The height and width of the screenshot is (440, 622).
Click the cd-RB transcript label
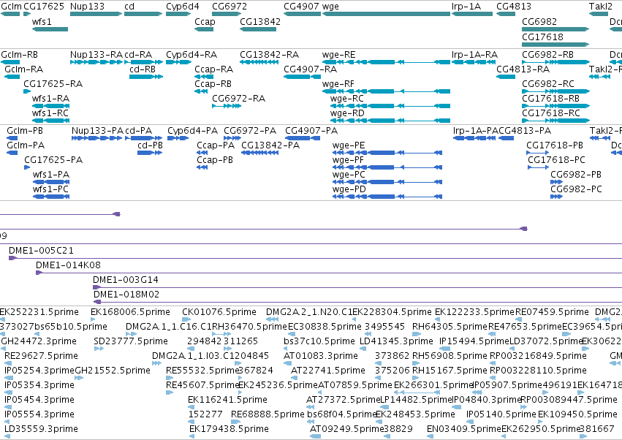(143, 69)
